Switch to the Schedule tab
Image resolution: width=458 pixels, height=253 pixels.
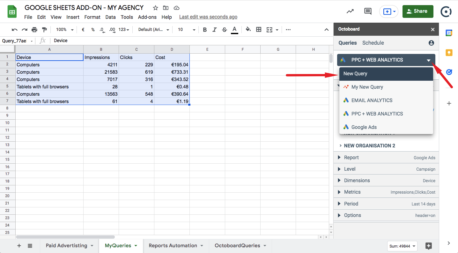pyautogui.click(x=373, y=43)
